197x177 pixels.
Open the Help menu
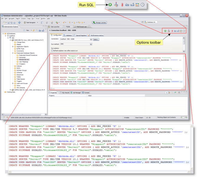coord(48,19)
